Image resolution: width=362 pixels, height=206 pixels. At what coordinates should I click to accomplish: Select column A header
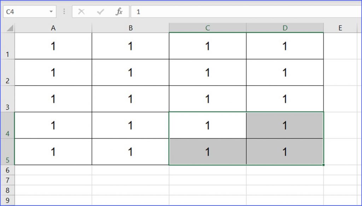(53, 28)
